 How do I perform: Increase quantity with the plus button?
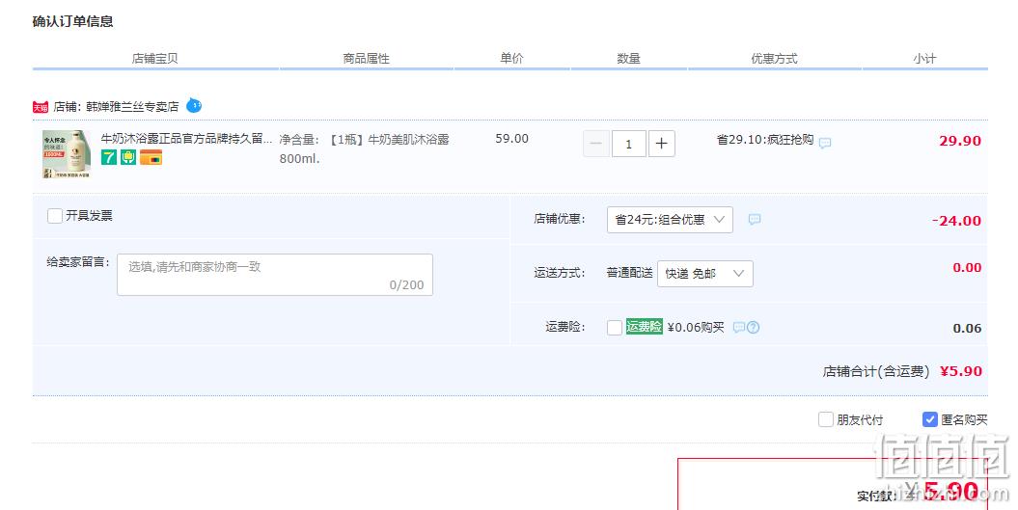tap(661, 144)
